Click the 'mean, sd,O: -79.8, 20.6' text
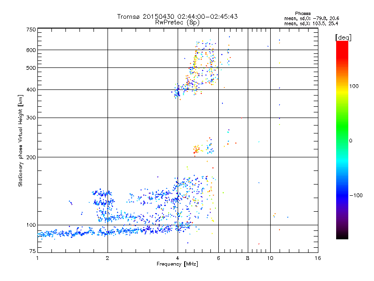The height and width of the screenshot is (281, 374). (311, 18)
